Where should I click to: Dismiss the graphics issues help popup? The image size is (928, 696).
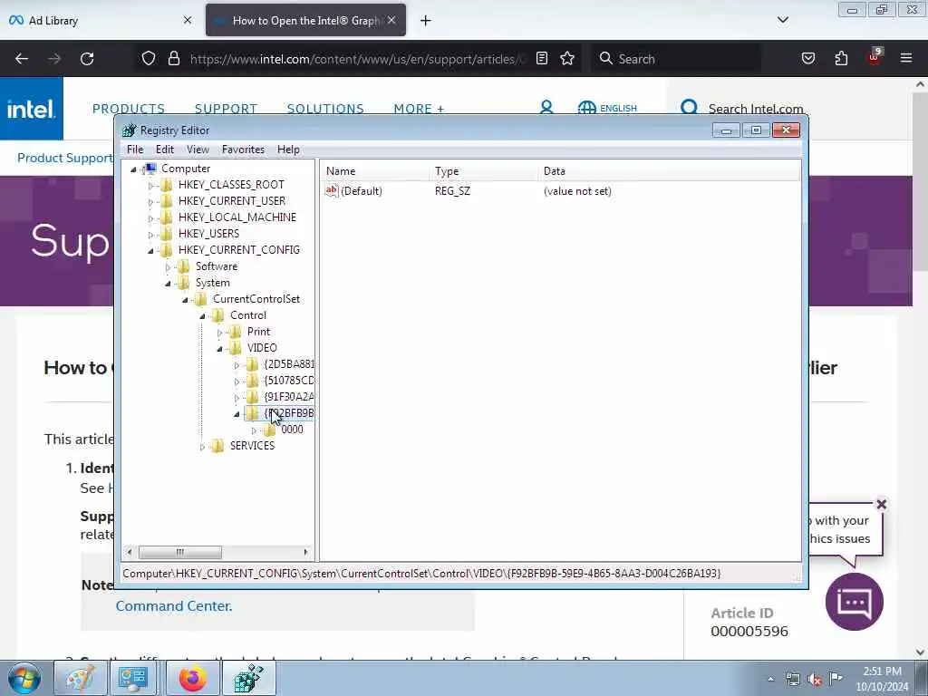coord(881,504)
